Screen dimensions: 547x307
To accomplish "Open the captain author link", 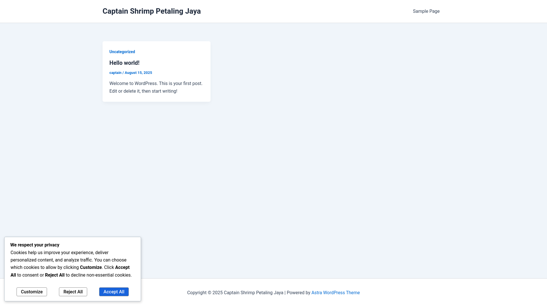I will [115, 73].
